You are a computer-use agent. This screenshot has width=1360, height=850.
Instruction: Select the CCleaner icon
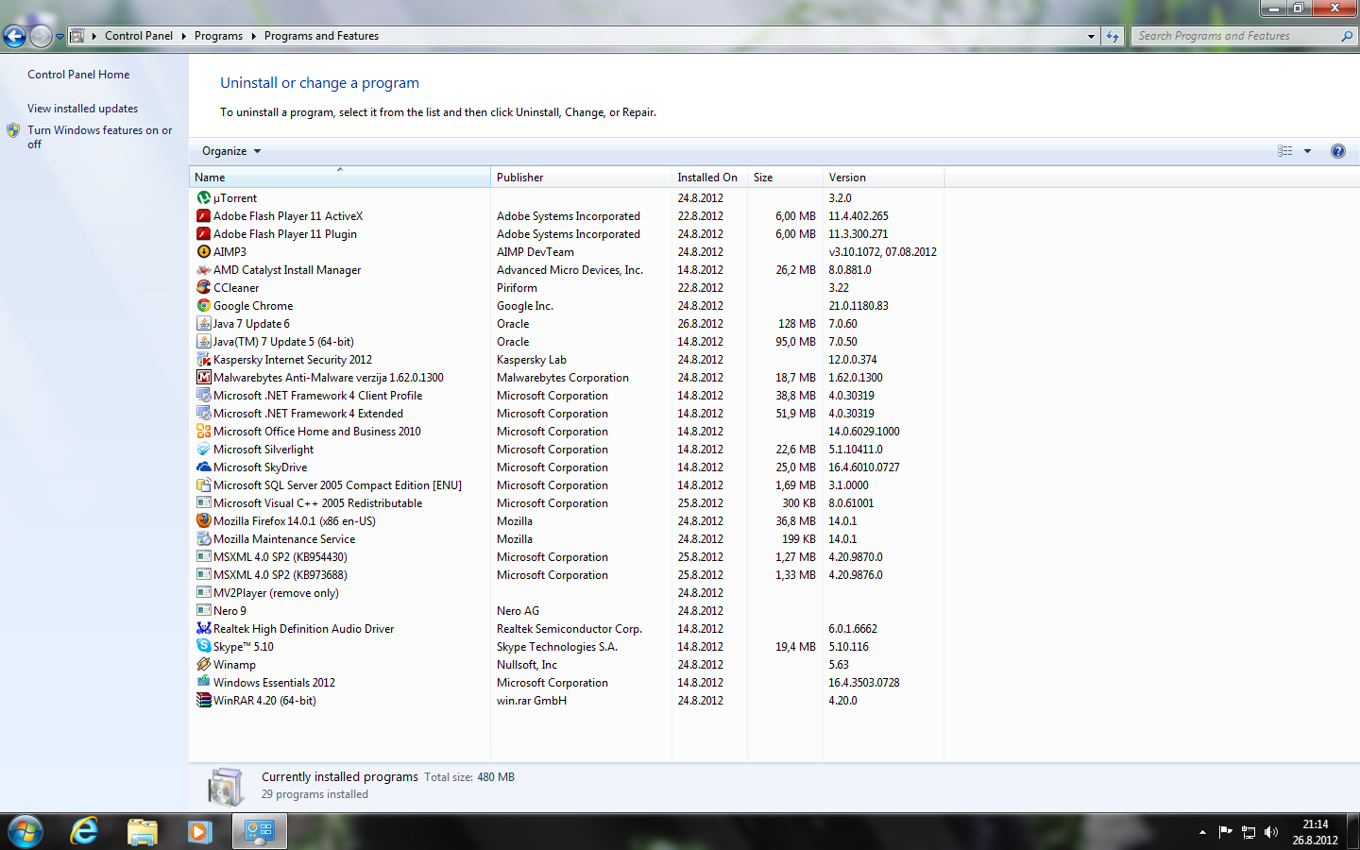point(203,288)
